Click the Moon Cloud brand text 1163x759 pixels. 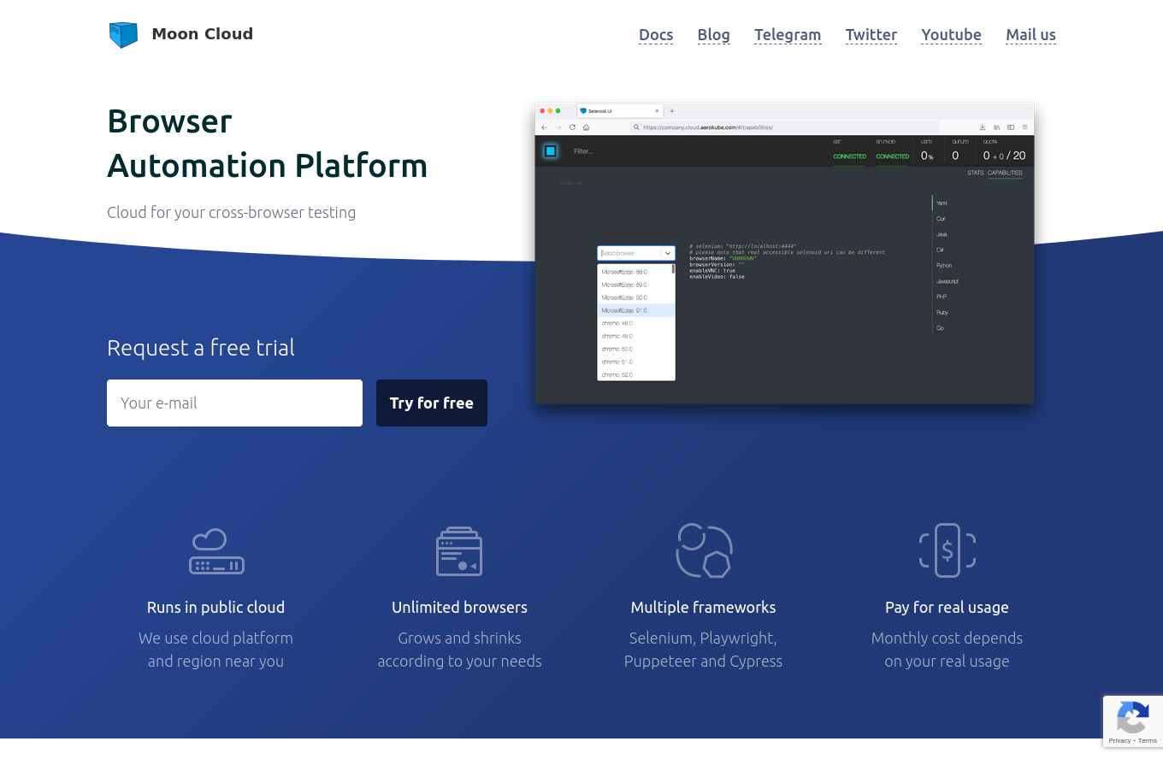tap(203, 34)
